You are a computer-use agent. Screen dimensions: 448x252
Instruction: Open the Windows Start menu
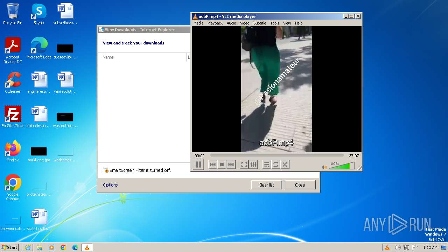pos(9,247)
